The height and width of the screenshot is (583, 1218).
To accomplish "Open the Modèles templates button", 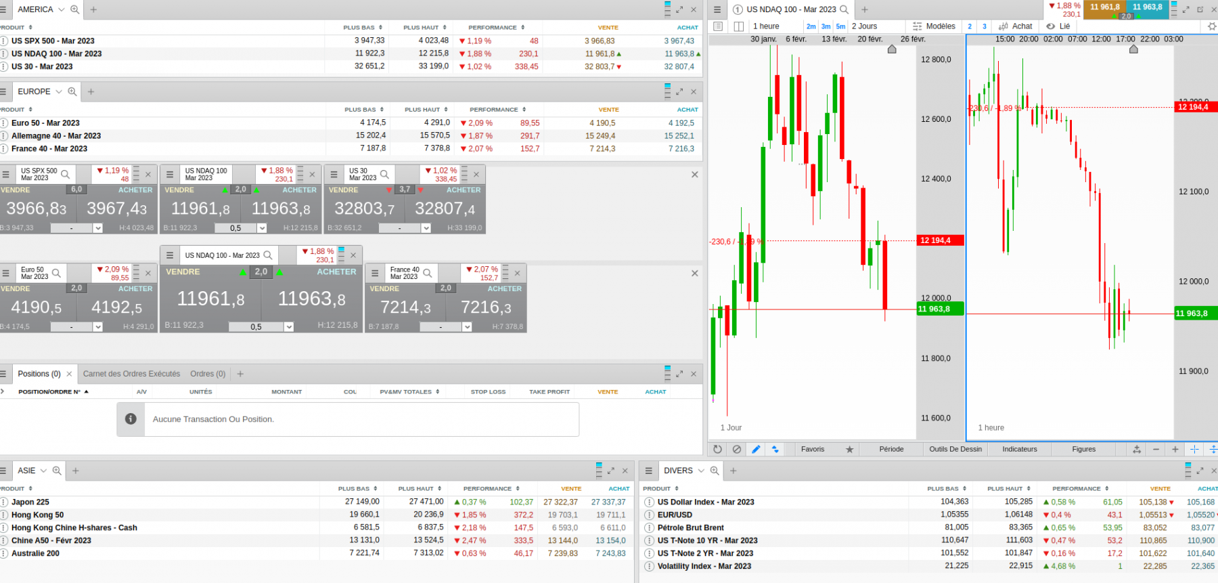I will click(934, 26).
